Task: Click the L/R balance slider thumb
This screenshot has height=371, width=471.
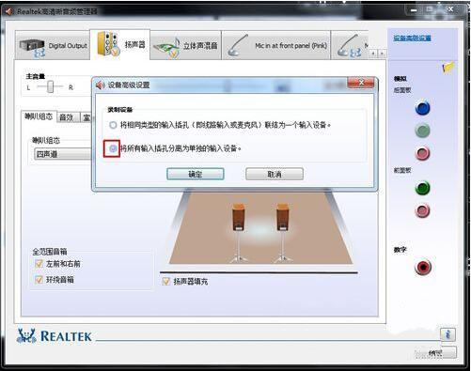Action: (x=50, y=86)
